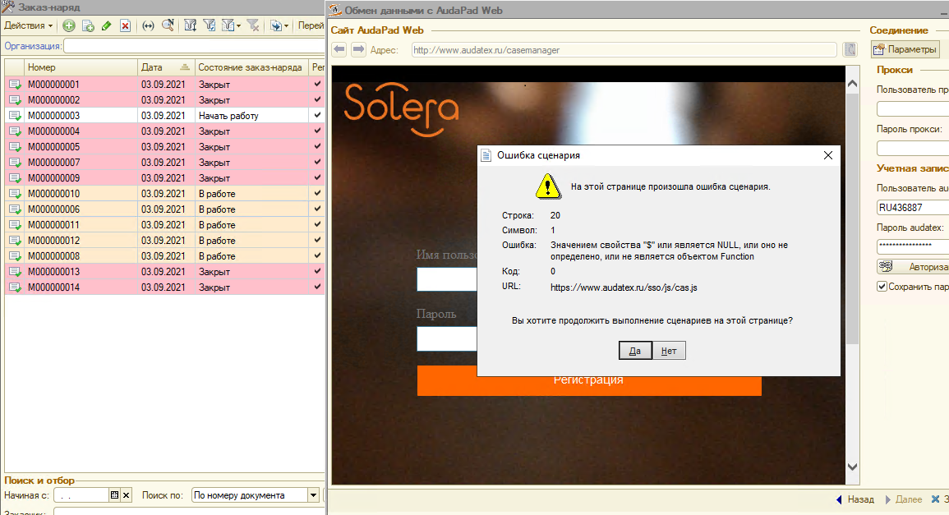Click the browser forward arrow next to Адрес
The image size is (949, 515).
358,49
